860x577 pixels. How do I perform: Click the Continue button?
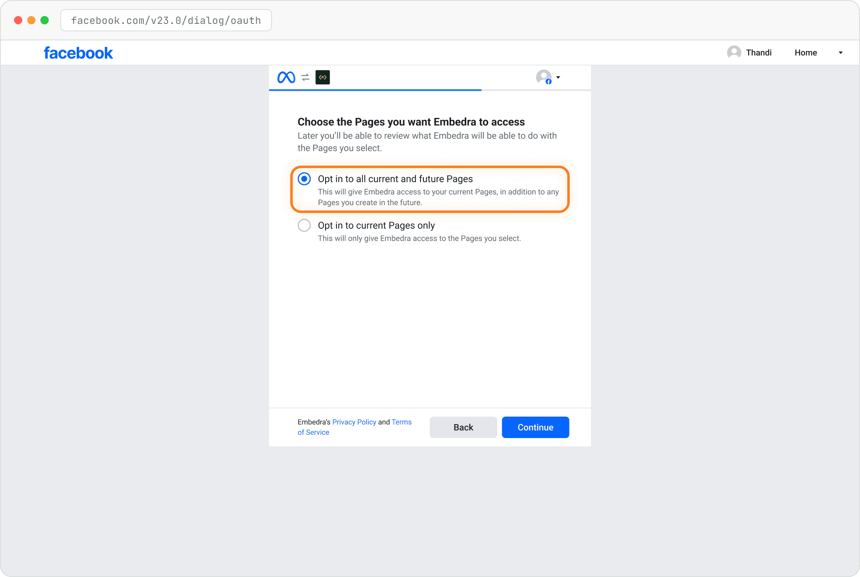tap(535, 427)
